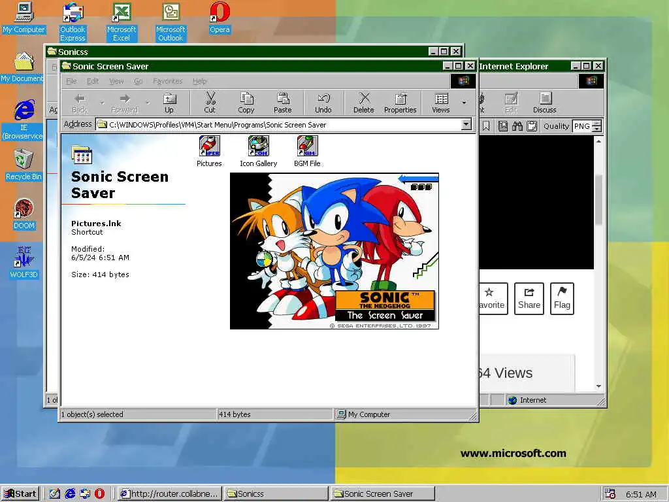Click the Internet Explorer scrollbar up arrow
669x502 pixels.
coord(598,141)
